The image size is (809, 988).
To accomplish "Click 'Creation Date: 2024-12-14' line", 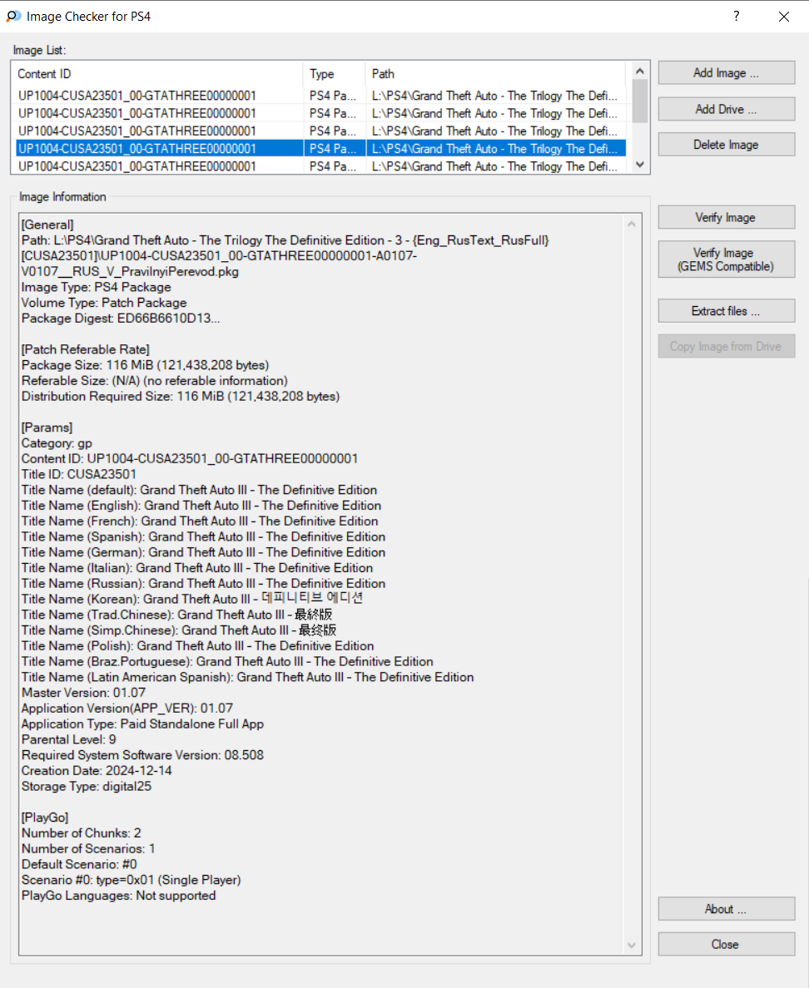I will [x=97, y=771].
